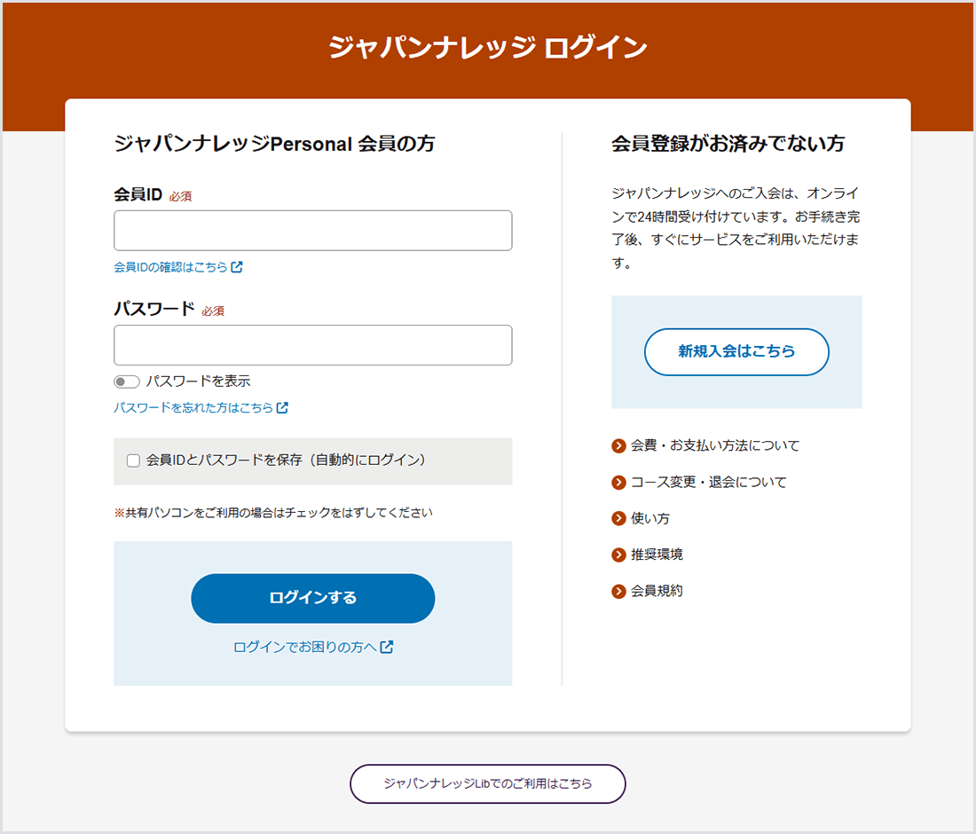Click the 会員ID 必須 field label
Screen dimensions: 976x834
(x=153, y=195)
